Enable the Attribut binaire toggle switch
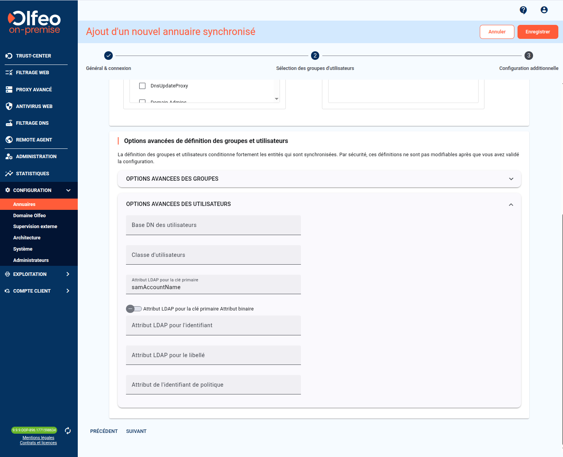Screen dimensions: 563x457 134,309
